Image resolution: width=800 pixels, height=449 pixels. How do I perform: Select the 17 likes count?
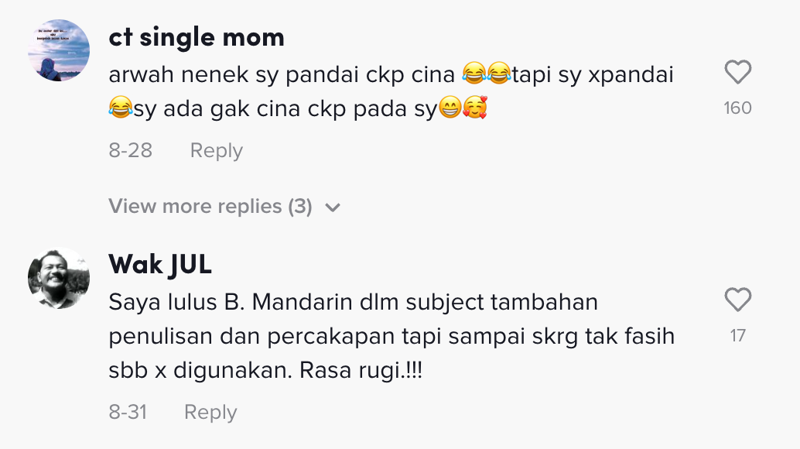pyautogui.click(x=737, y=335)
